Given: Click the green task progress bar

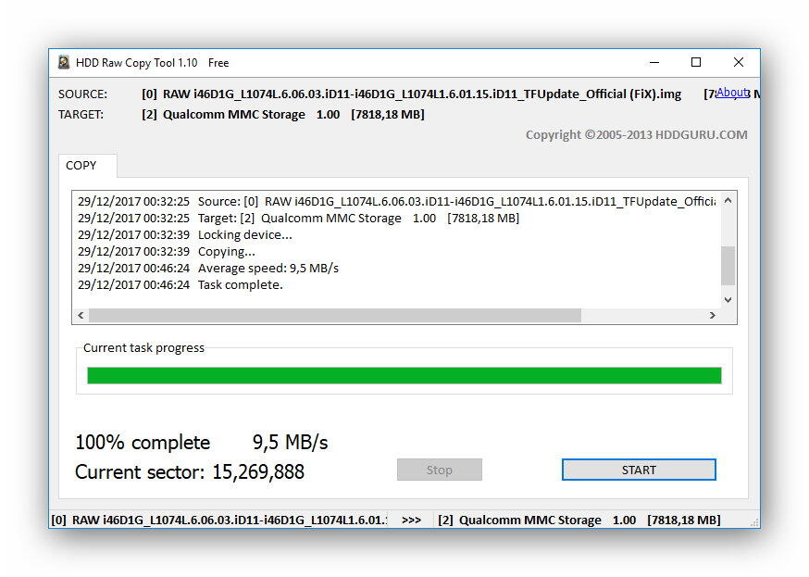Looking at the screenshot, I should 404,375.
